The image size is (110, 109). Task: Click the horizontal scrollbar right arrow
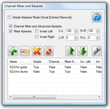coord(100,97)
